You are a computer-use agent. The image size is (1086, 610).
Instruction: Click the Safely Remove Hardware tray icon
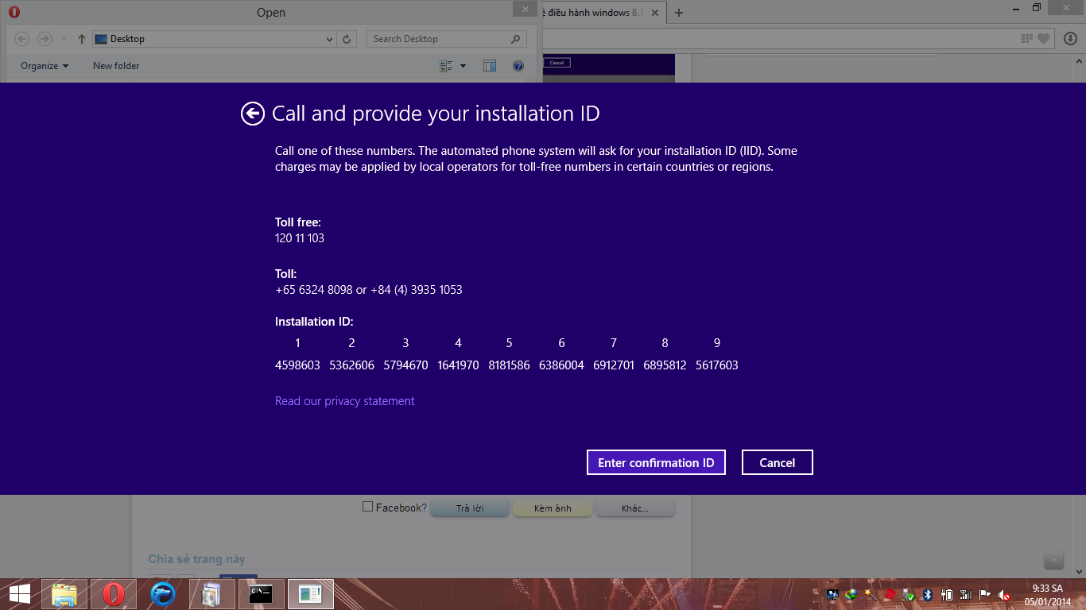pyautogui.click(x=909, y=595)
